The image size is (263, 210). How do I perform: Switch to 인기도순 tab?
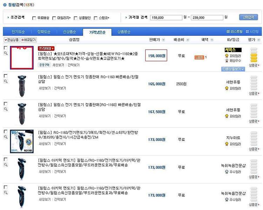[18, 31]
